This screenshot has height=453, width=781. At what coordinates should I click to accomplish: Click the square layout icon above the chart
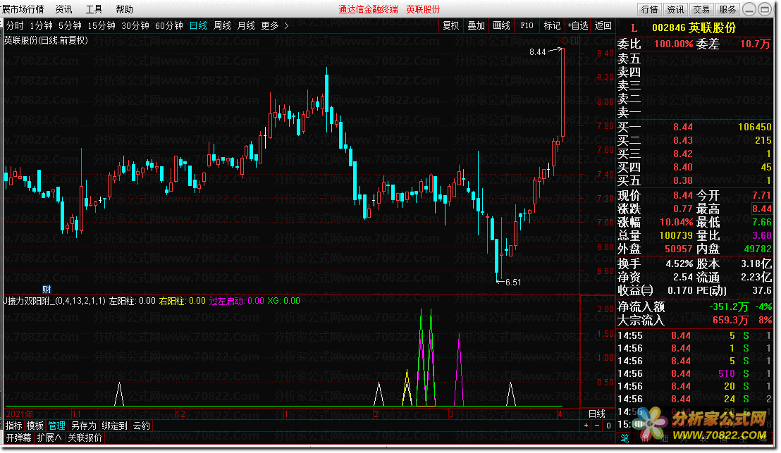[x=574, y=40]
